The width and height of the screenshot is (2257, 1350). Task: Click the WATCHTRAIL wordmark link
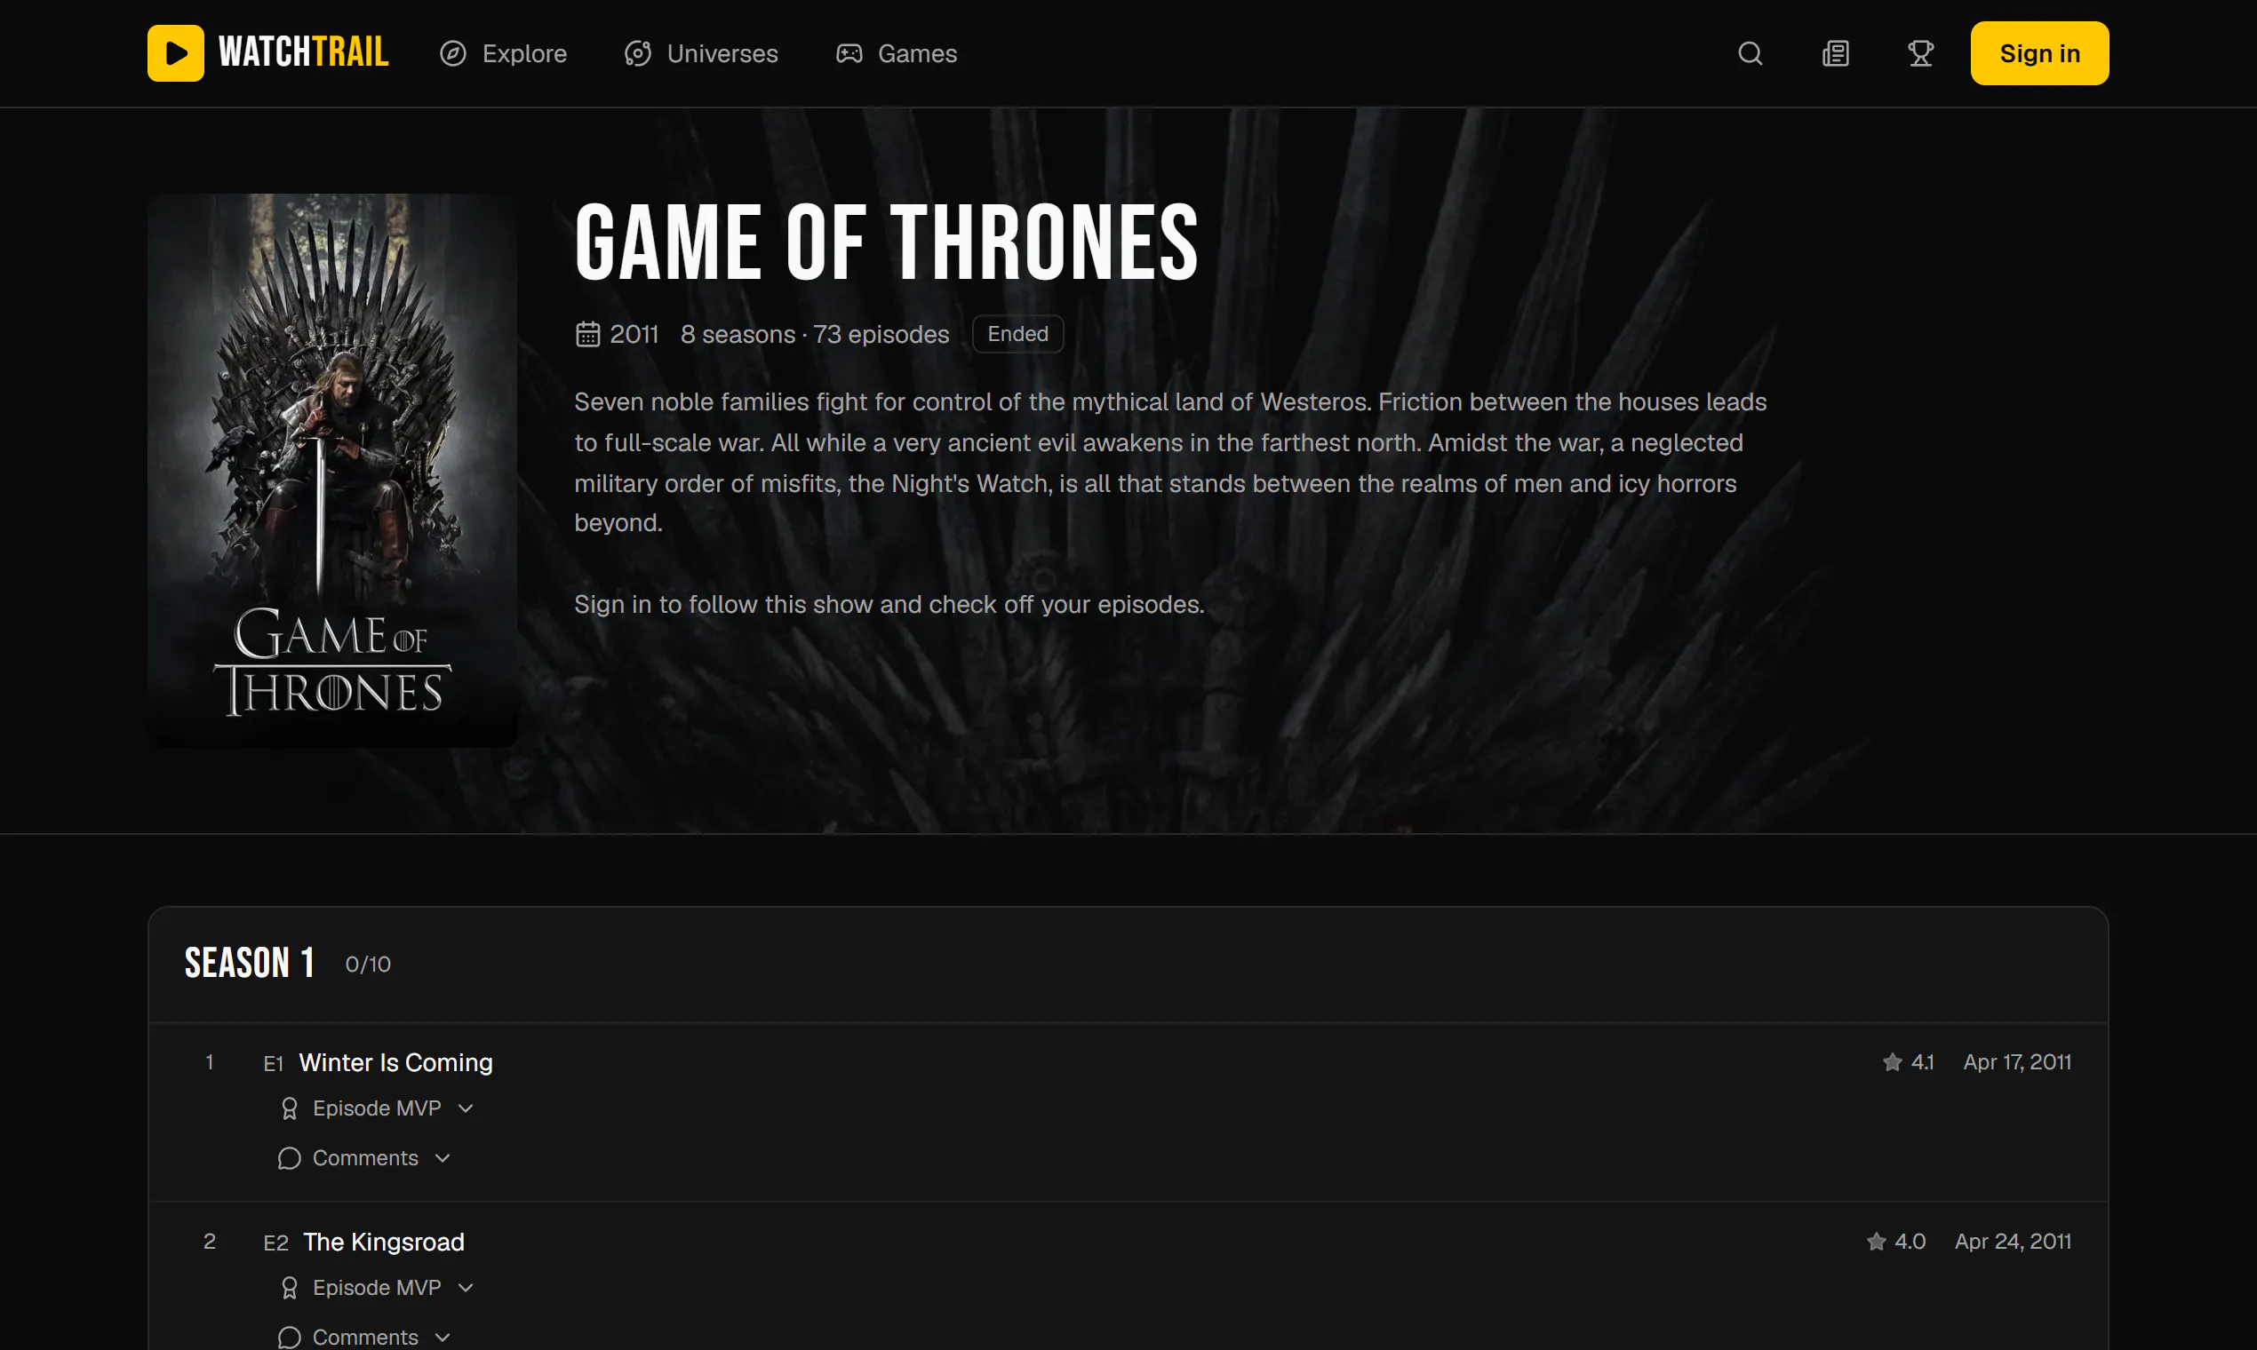[x=304, y=52]
